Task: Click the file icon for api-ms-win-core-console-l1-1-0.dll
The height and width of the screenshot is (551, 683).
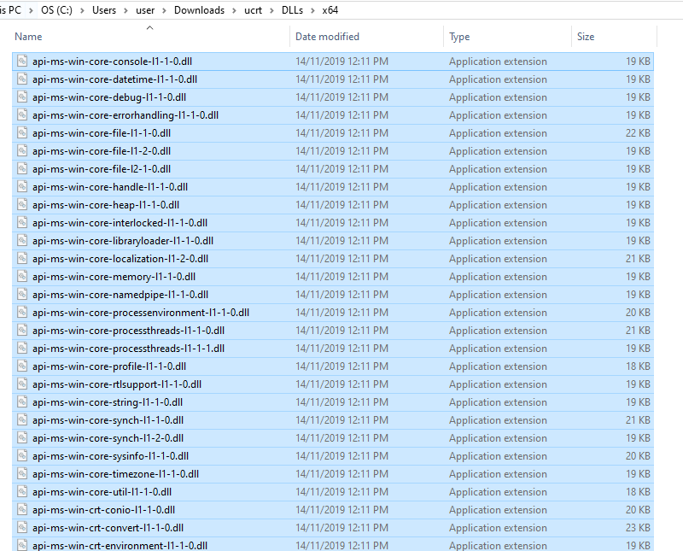Action: coord(22,61)
